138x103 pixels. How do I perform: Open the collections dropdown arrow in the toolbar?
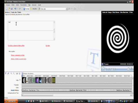67,9
